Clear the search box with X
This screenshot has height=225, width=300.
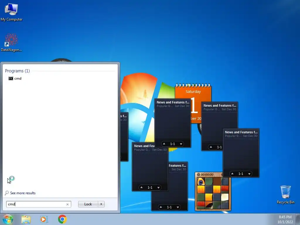click(67, 204)
